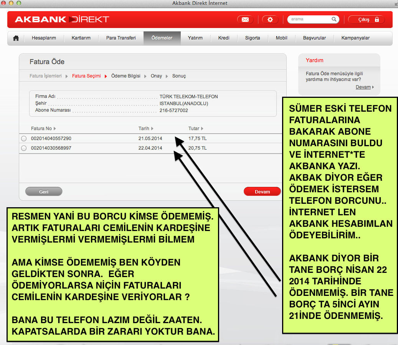Click date 22.04.2014

150,148
